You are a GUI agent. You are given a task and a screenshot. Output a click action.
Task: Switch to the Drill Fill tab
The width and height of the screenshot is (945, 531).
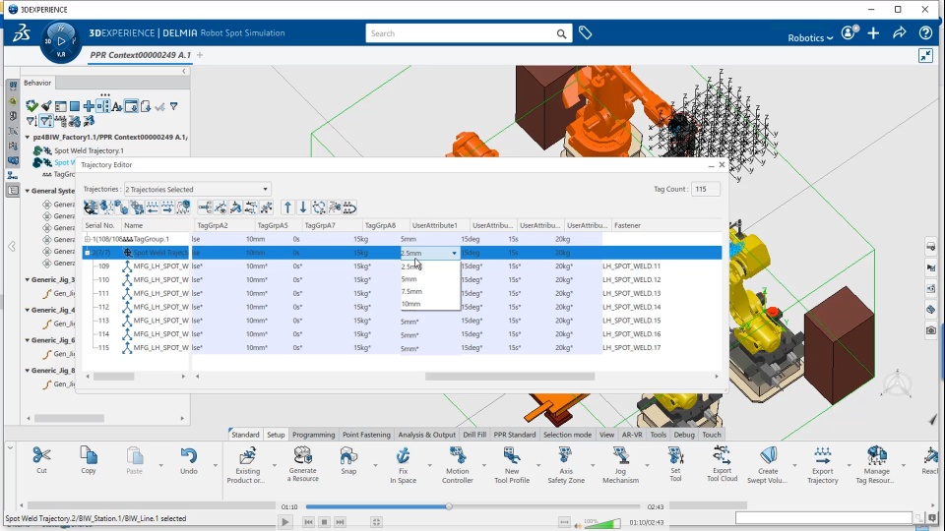[x=474, y=435]
